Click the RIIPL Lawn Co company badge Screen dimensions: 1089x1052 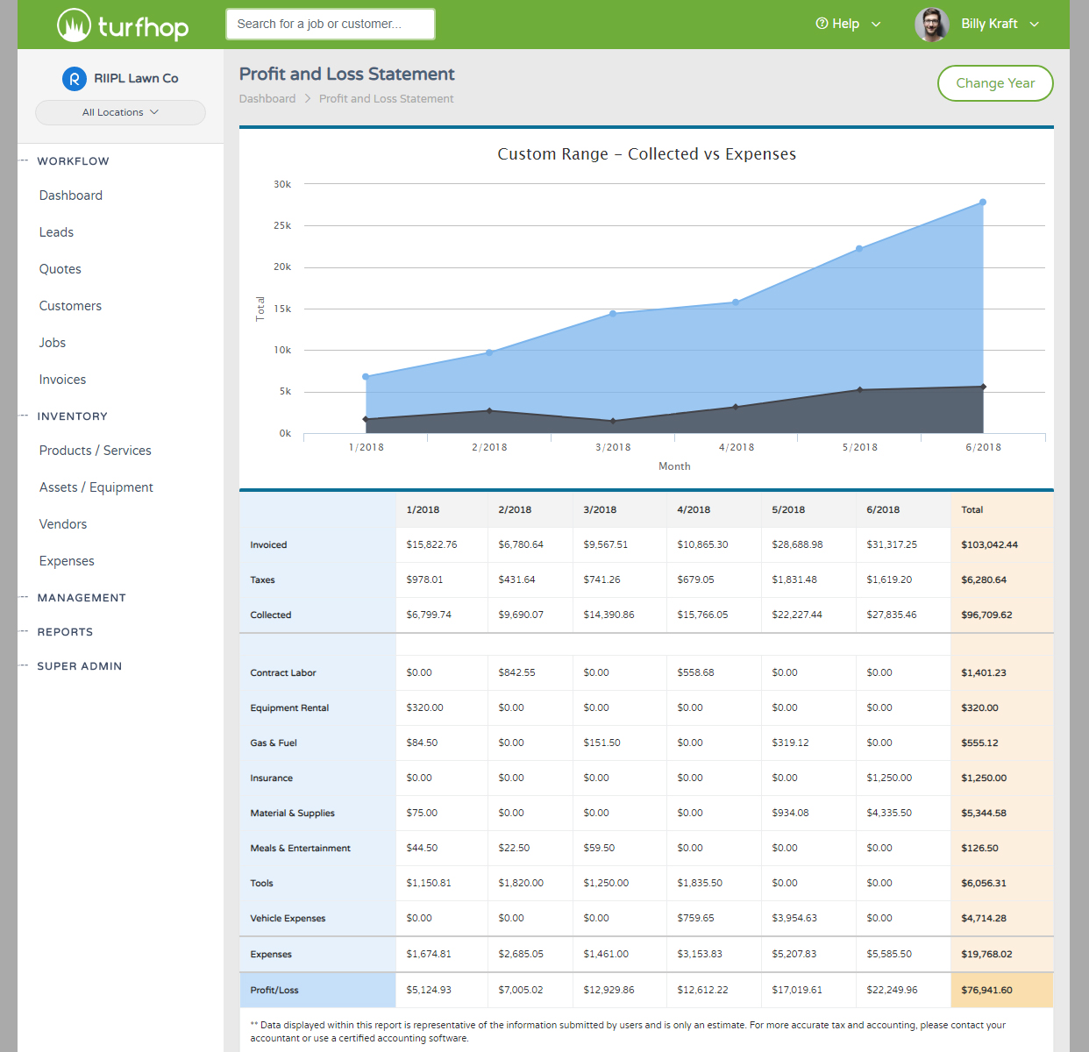(75, 79)
